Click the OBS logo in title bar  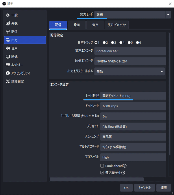4,4
